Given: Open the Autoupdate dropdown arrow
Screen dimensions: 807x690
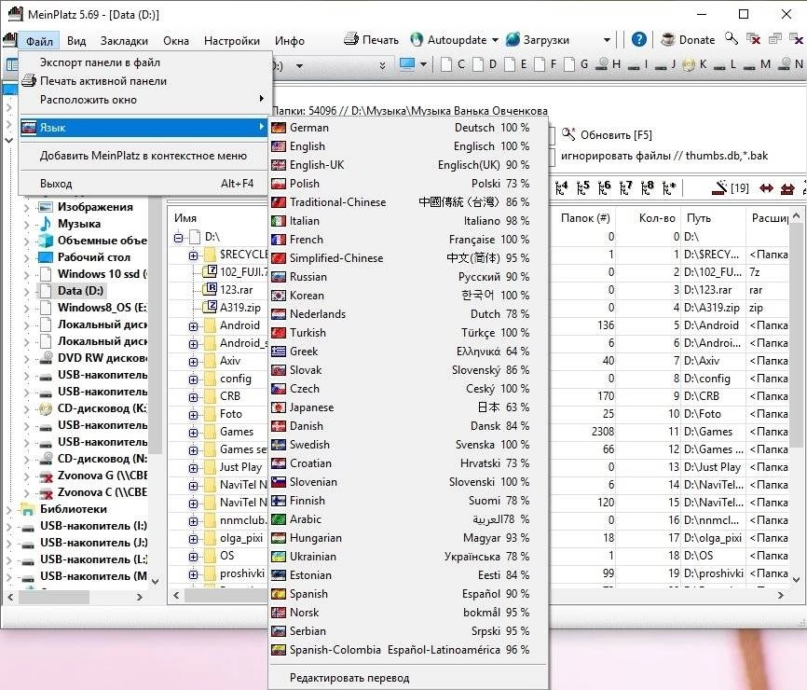Looking at the screenshot, I should click(x=495, y=40).
